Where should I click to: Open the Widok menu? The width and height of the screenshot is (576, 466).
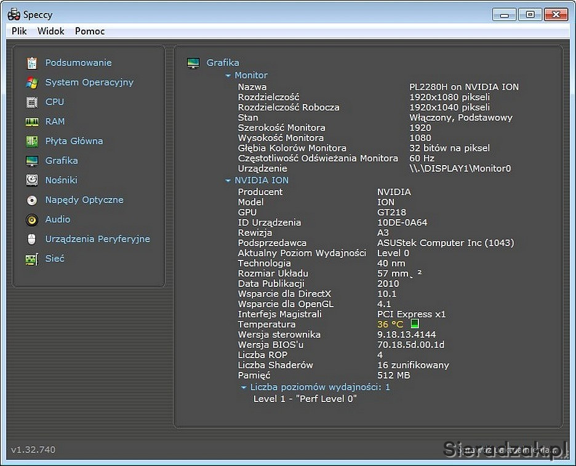coord(50,31)
